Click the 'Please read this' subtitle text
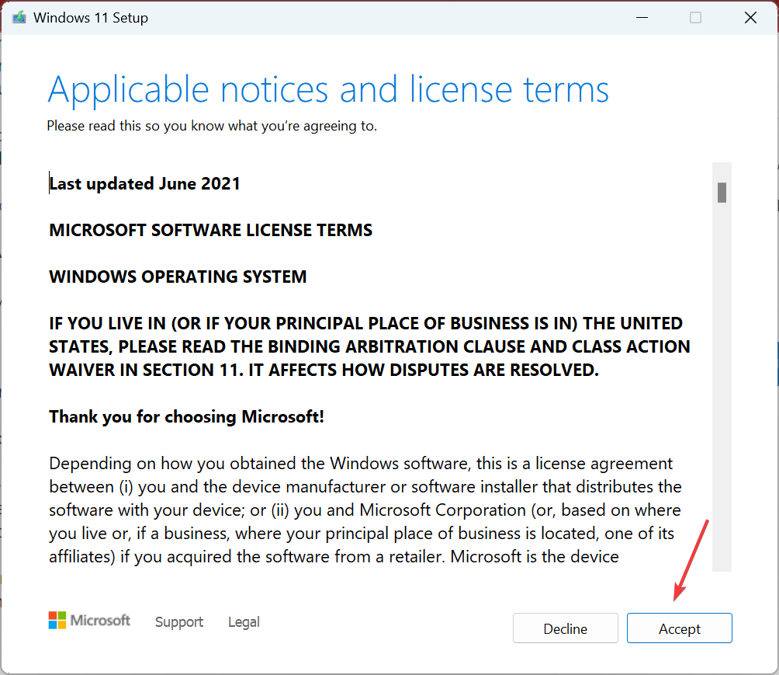Screen dimensions: 779x675 tap(212, 126)
